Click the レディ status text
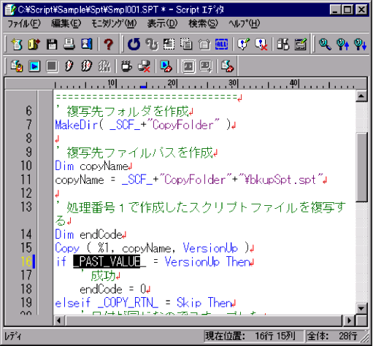The image size is (373, 346). (13, 337)
